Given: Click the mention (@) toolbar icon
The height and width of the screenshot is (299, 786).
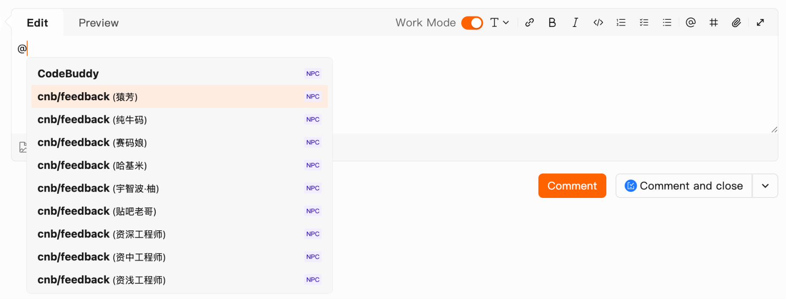Looking at the screenshot, I should [x=690, y=23].
